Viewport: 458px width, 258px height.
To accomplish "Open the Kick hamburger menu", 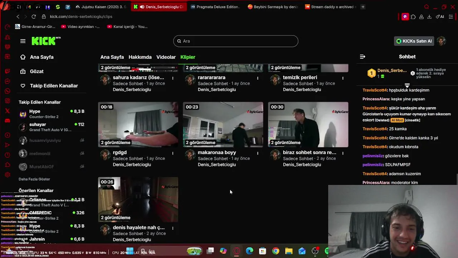I will [23, 41].
